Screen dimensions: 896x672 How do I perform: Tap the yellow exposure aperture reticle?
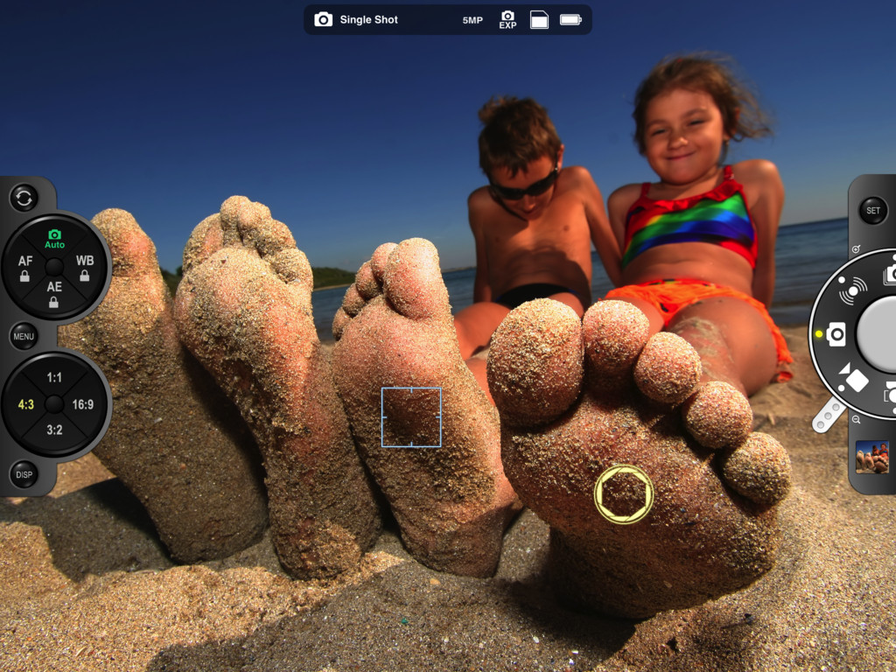pos(623,494)
